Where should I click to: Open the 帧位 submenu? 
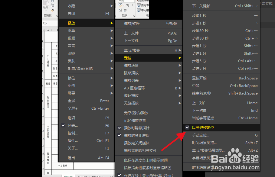tap(87, 78)
